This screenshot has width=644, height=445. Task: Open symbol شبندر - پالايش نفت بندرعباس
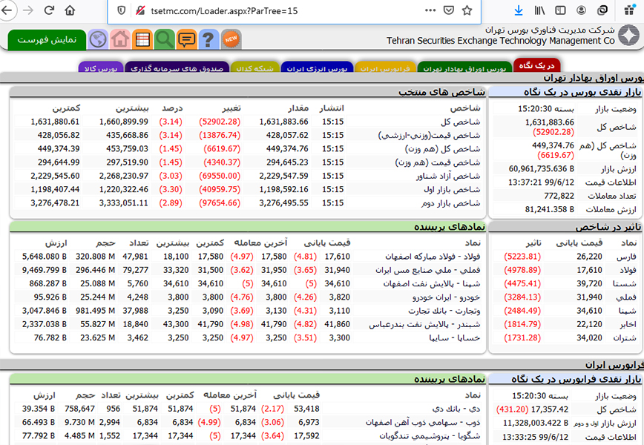coord(424,324)
